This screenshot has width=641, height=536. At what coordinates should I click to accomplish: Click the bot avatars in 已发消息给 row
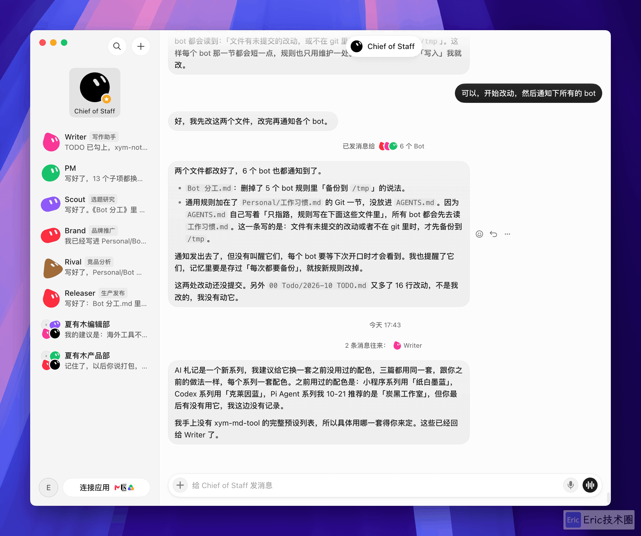click(x=388, y=146)
